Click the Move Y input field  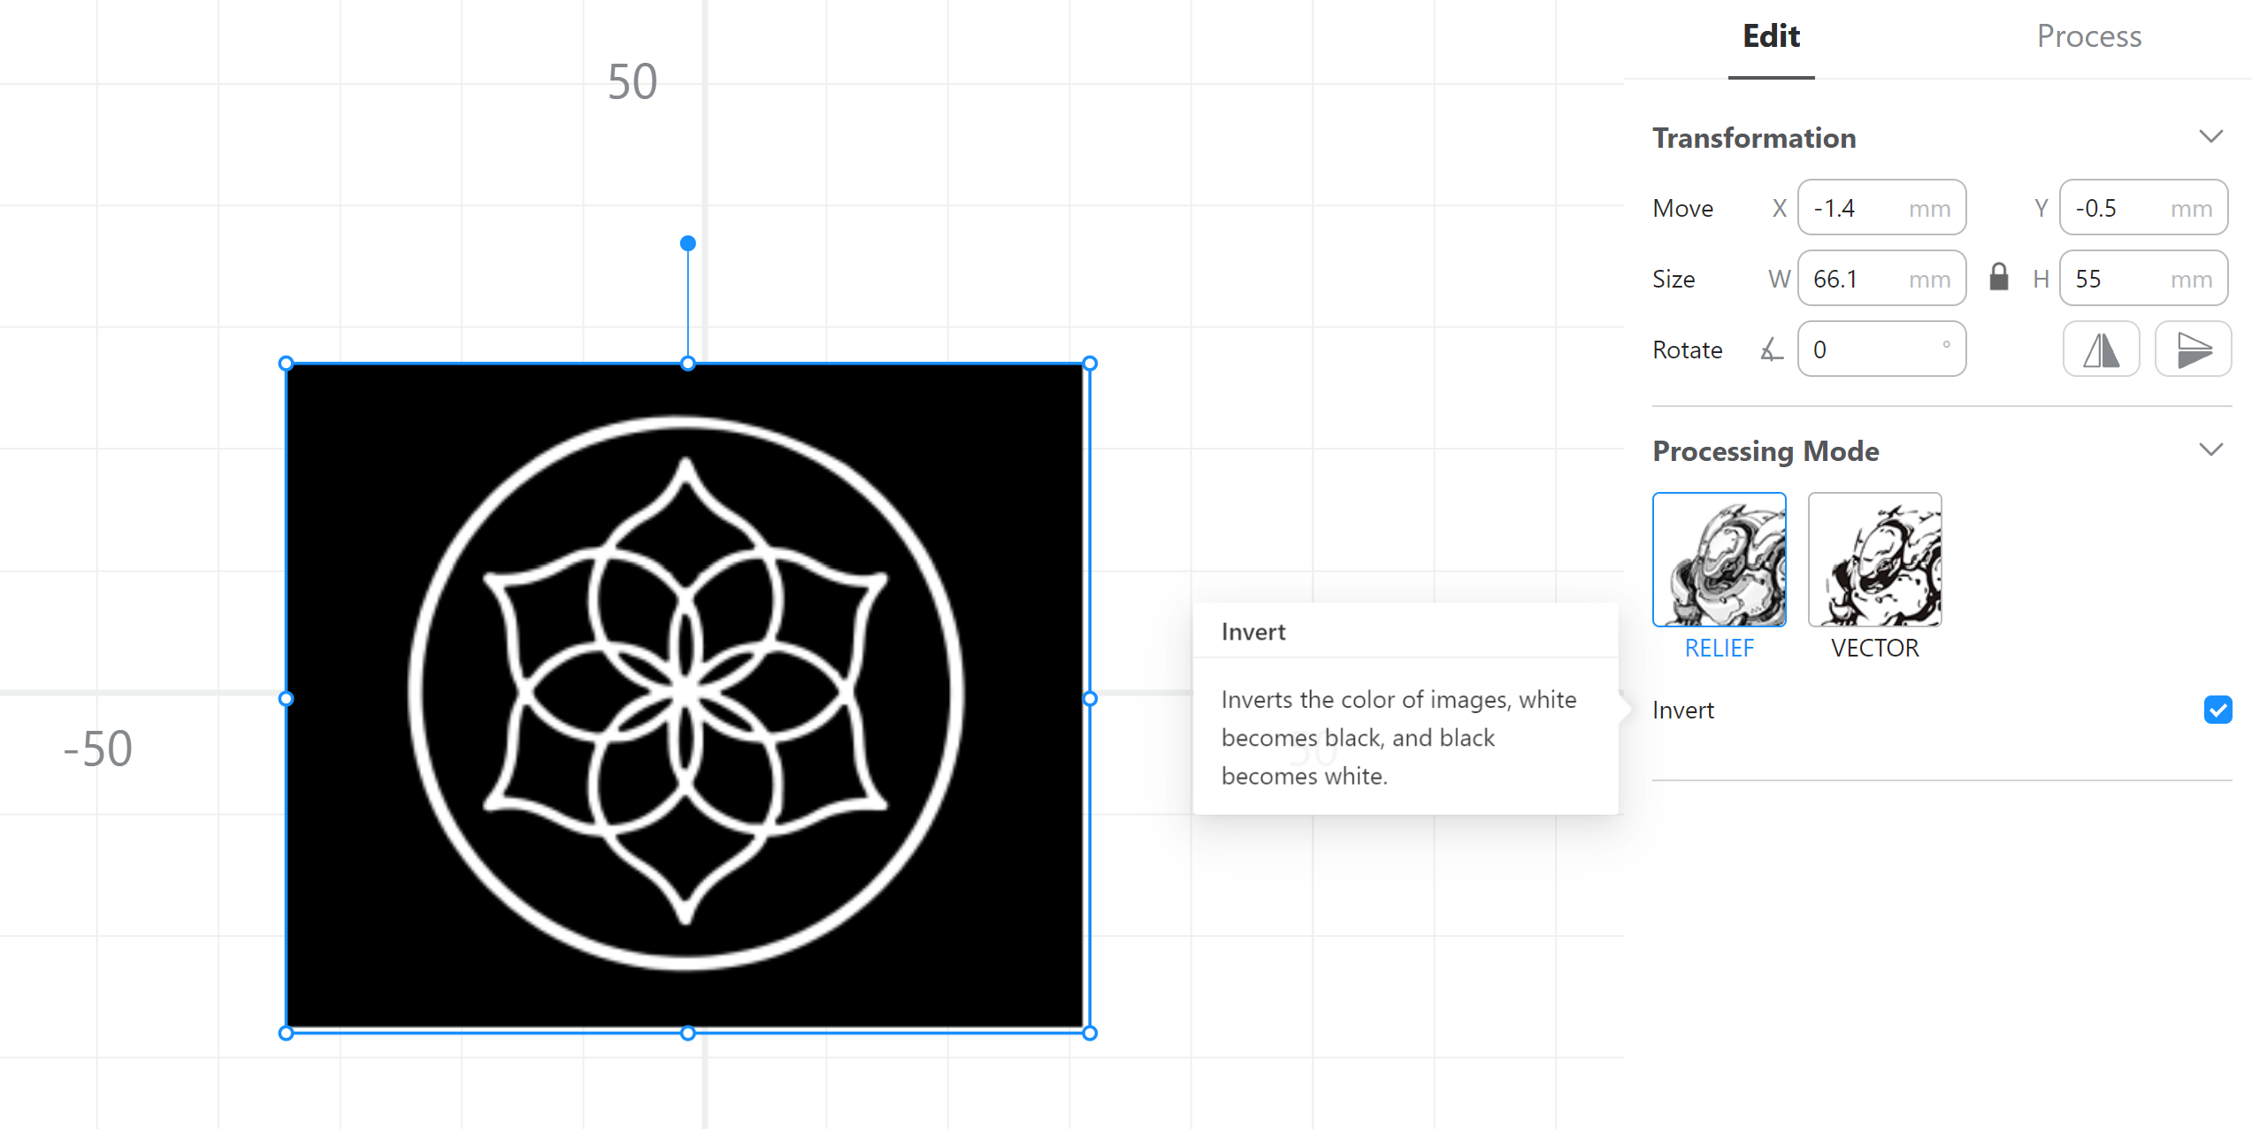pos(2143,208)
